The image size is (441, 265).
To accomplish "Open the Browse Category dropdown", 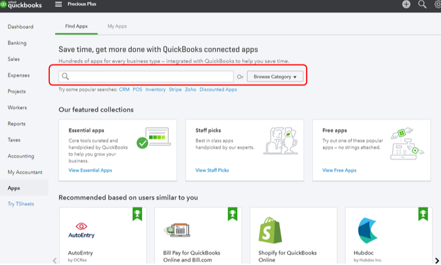I will pos(275,77).
